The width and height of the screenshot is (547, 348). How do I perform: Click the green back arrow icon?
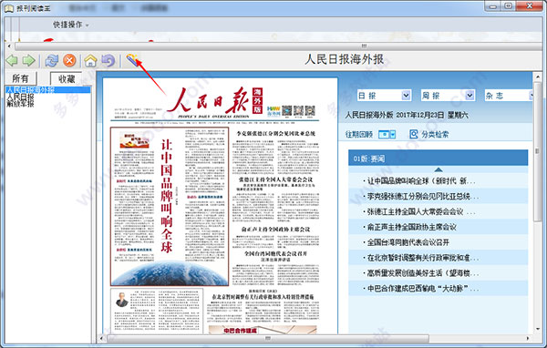[12, 61]
